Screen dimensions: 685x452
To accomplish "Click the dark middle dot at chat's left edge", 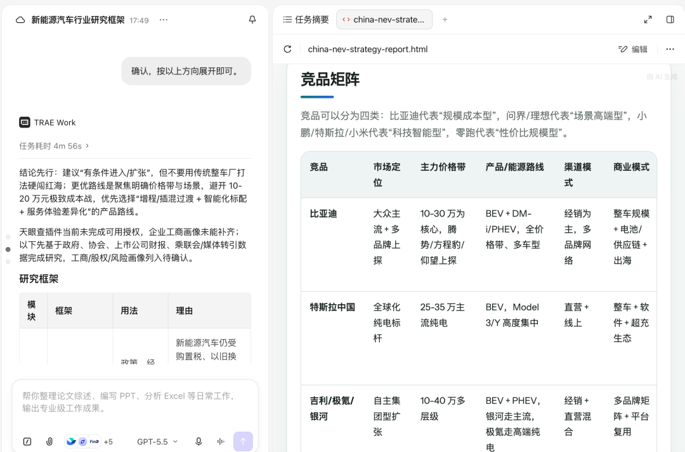I will [x=8, y=249].
